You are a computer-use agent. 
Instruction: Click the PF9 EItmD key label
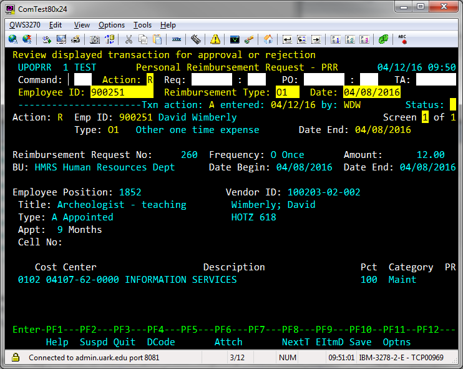[x=329, y=342]
